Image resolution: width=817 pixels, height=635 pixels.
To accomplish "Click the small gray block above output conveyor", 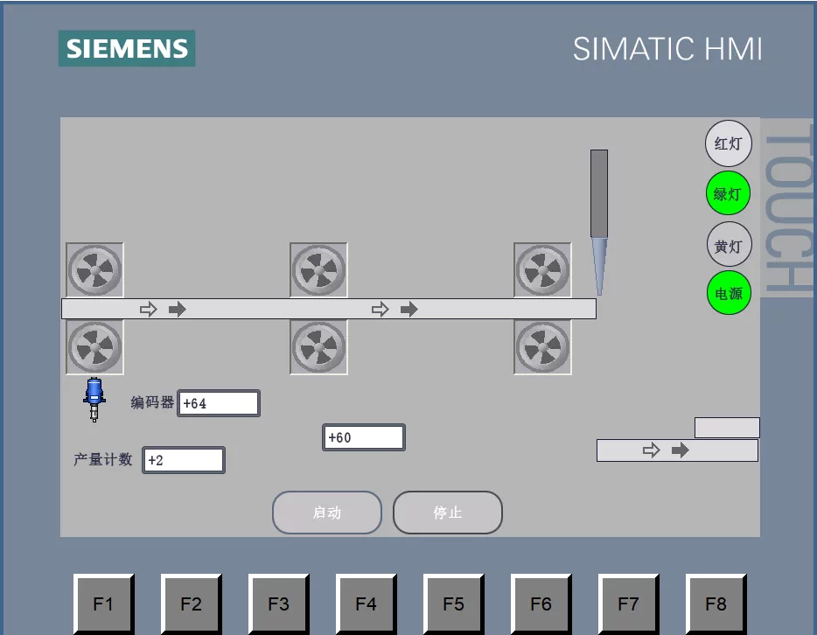I will point(727,428).
